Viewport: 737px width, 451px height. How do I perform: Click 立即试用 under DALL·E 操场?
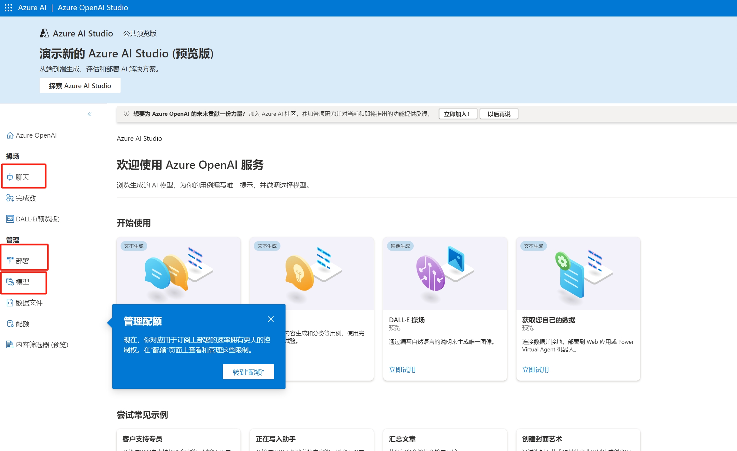pos(402,370)
